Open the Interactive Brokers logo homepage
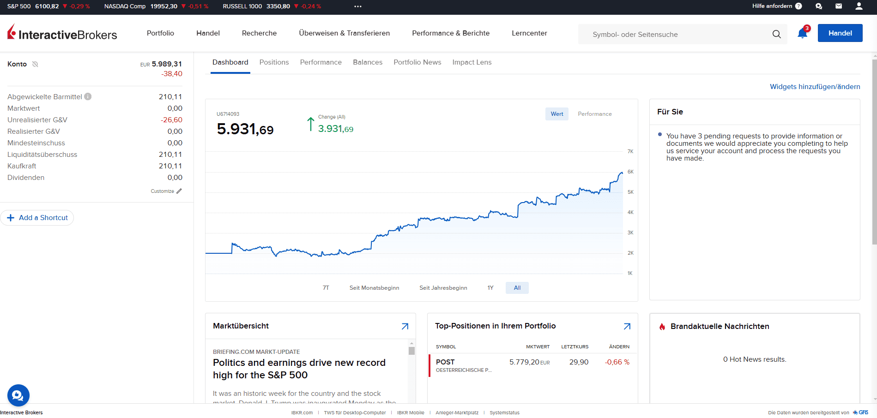This screenshot has height=418, width=877. pyautogui.click(x=62, y=33)
